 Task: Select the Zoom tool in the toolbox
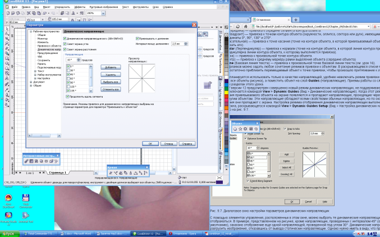7,44
